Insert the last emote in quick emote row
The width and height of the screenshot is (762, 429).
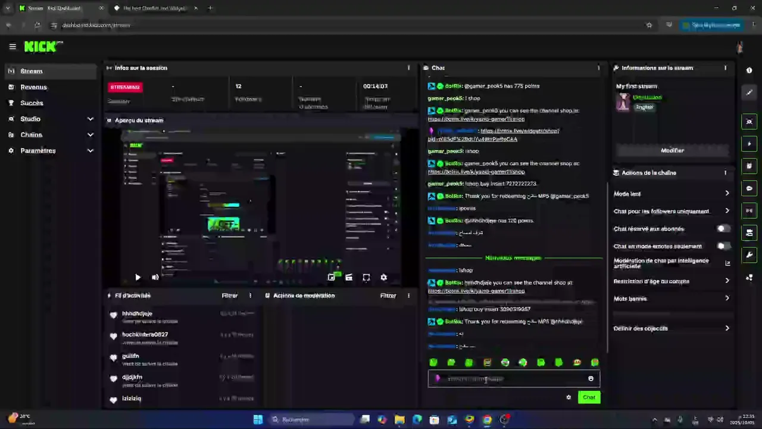point(595,362)
